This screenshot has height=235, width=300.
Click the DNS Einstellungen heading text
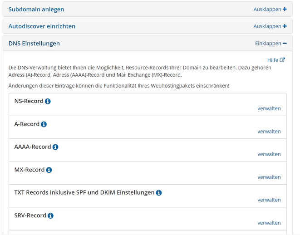[x=34, y=44]
